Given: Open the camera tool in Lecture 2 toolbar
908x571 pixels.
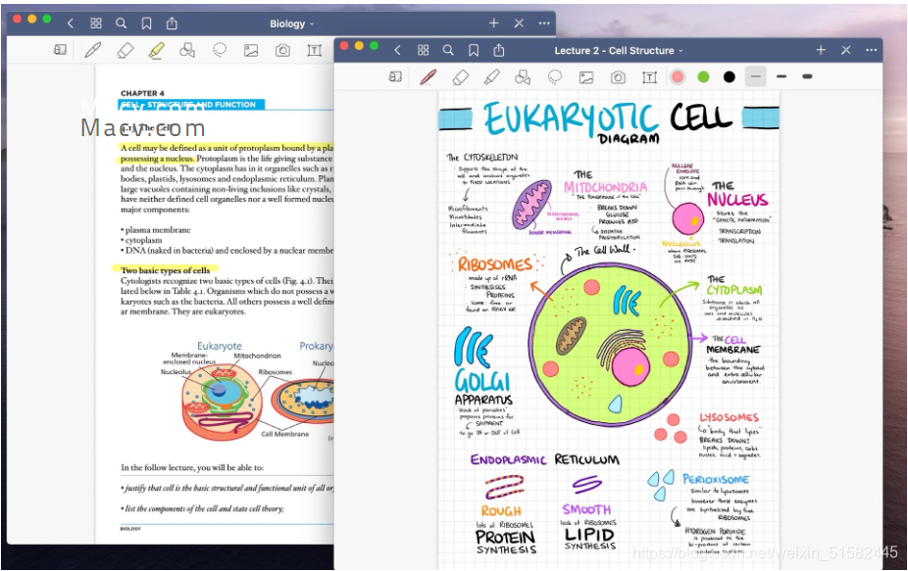Looking at the screenshot, I should (x=618, y=77).
